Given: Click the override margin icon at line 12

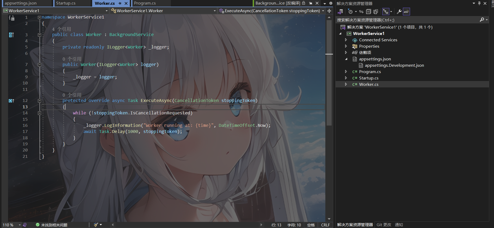Looking at the screenshot, I should [x=11, y=101].
